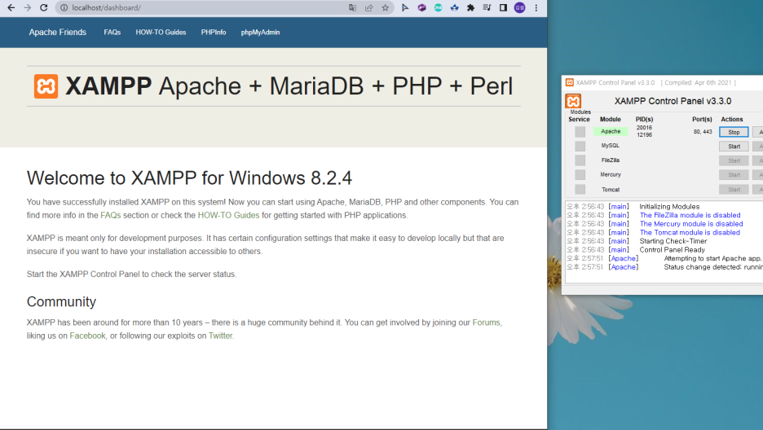The width and height of the screenshot is (763, 430).
Task: Select the FileZilla module label
Action: (611, 160)
